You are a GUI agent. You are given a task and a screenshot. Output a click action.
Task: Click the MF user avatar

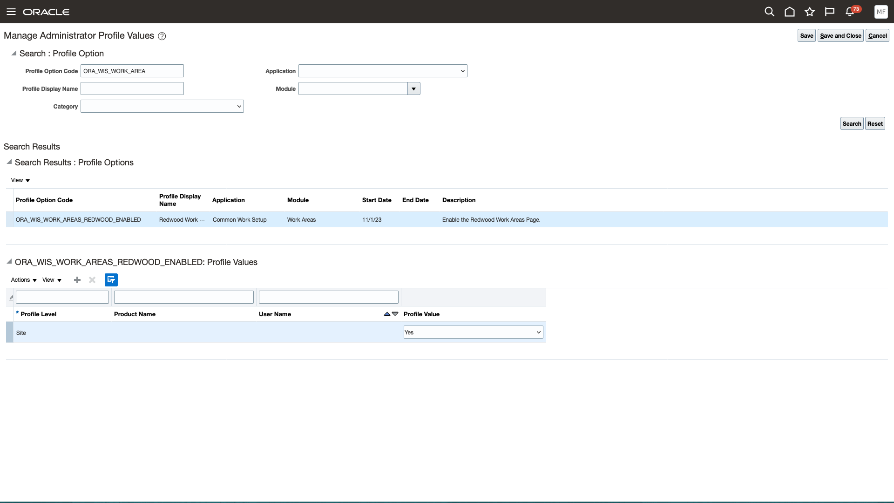(x=881, y=12)
